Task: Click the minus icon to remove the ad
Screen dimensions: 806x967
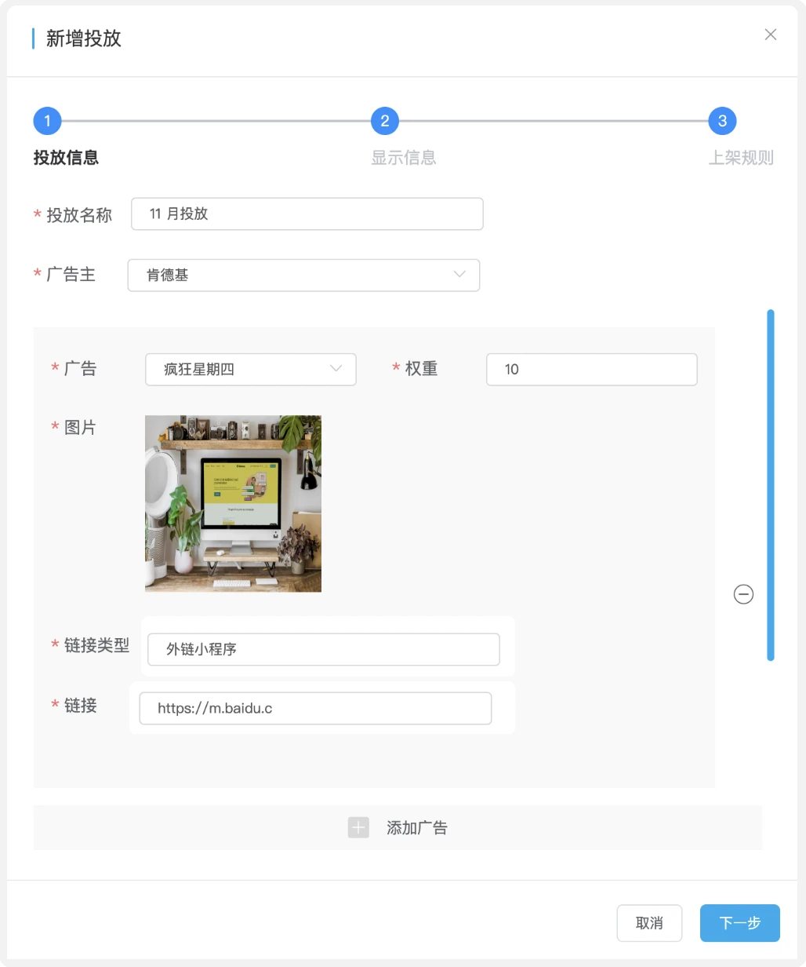Action: click(743, 594)
